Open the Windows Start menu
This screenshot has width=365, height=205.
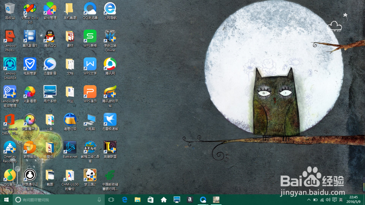[x=6, y=200]
